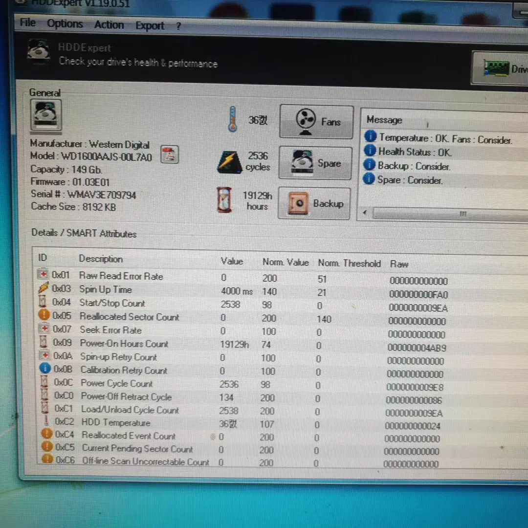Click the Description column header
This screenshot has height=528, width=528.
pyautogui.click(x=101, y=259)
